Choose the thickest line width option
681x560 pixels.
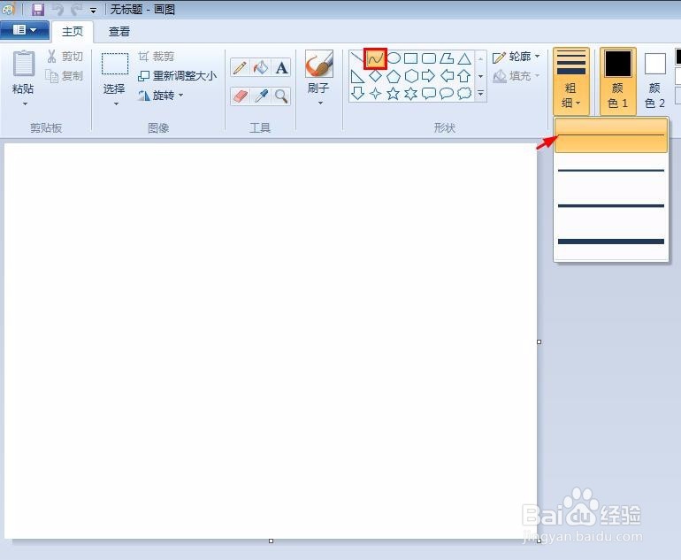(x=611, y=242)
